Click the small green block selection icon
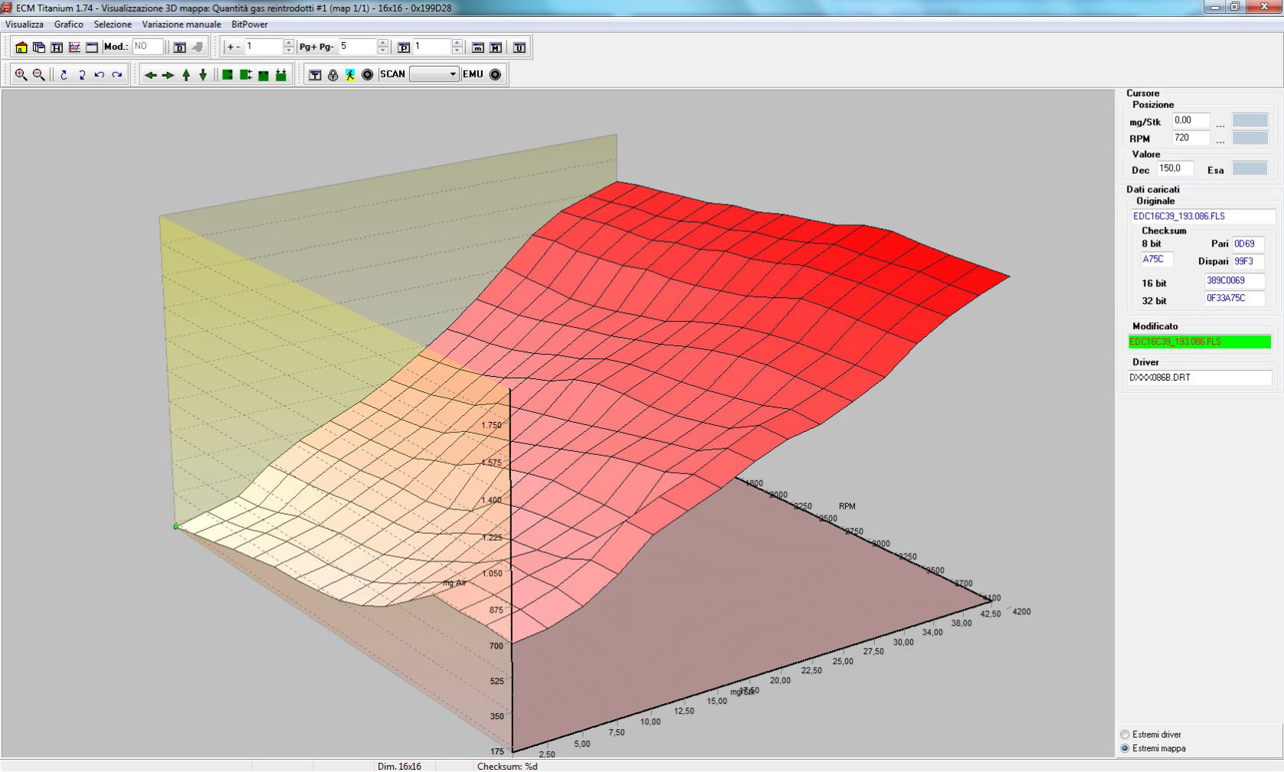 pyautogui.click(x=264, y=75)
